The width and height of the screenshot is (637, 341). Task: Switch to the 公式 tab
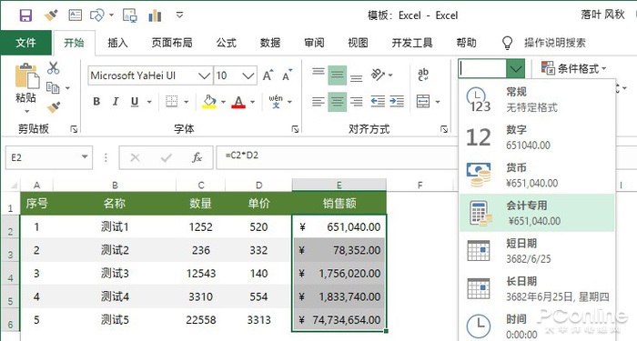(x=227, y=43)
